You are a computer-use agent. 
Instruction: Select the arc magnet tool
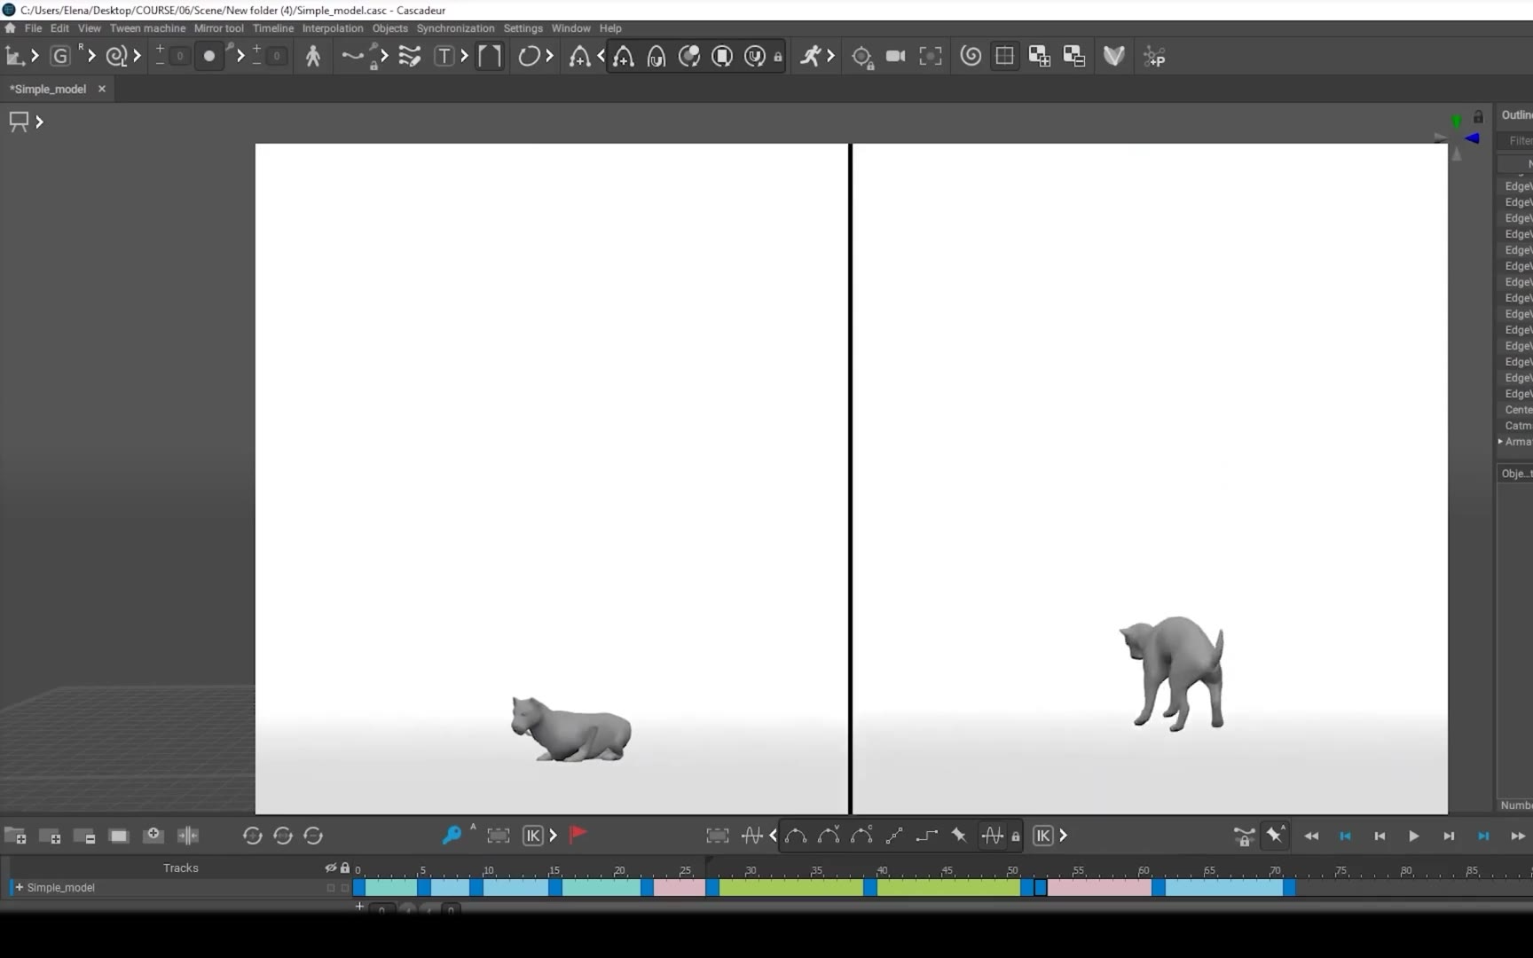(x=656, y=57)
